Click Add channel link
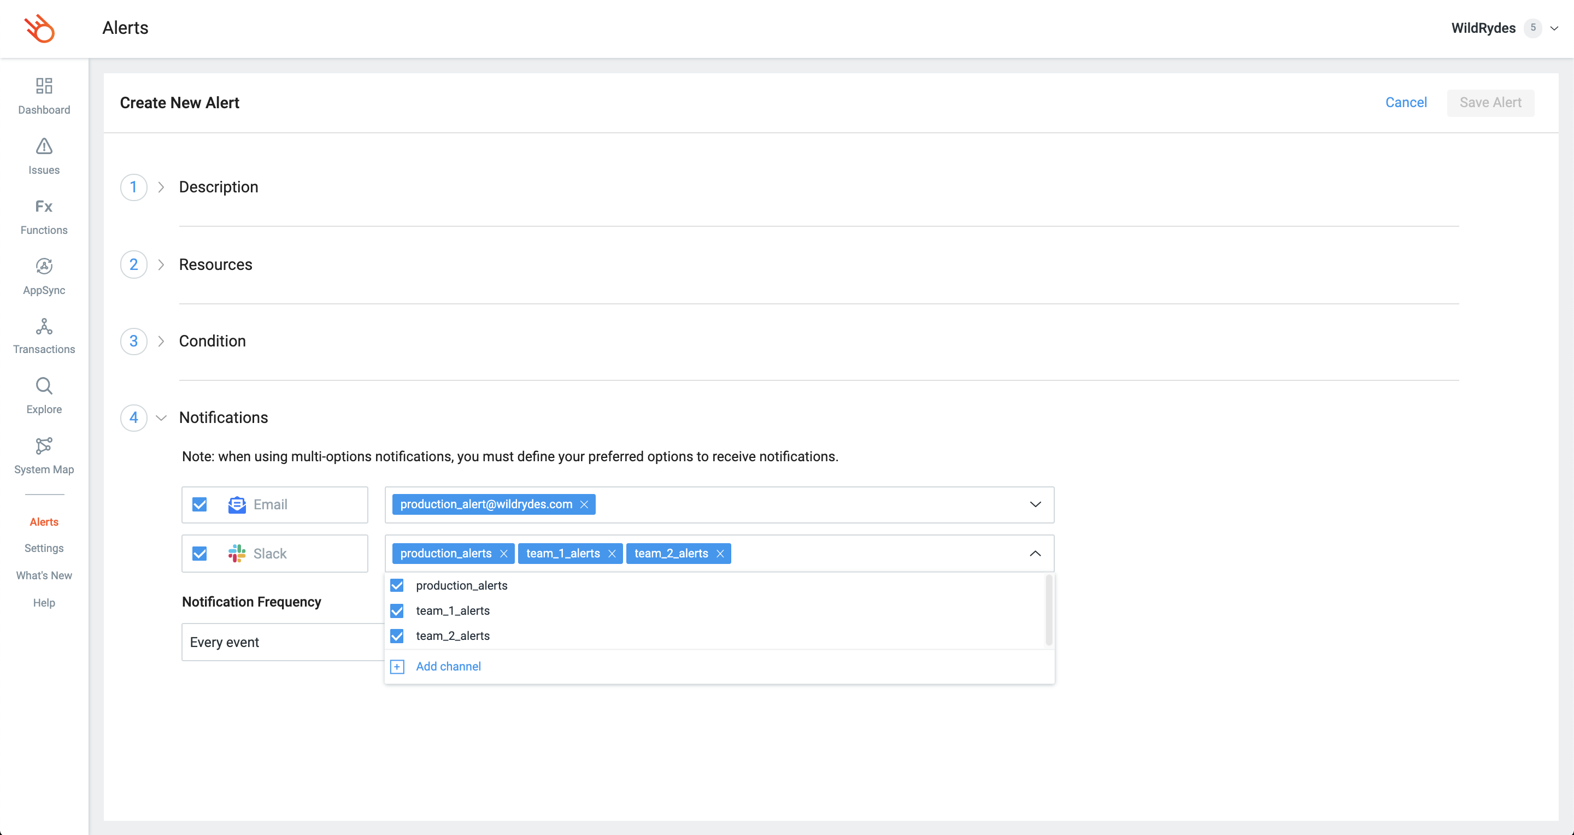The height and width of the screenshot is (835, 1574). point(448,666)
